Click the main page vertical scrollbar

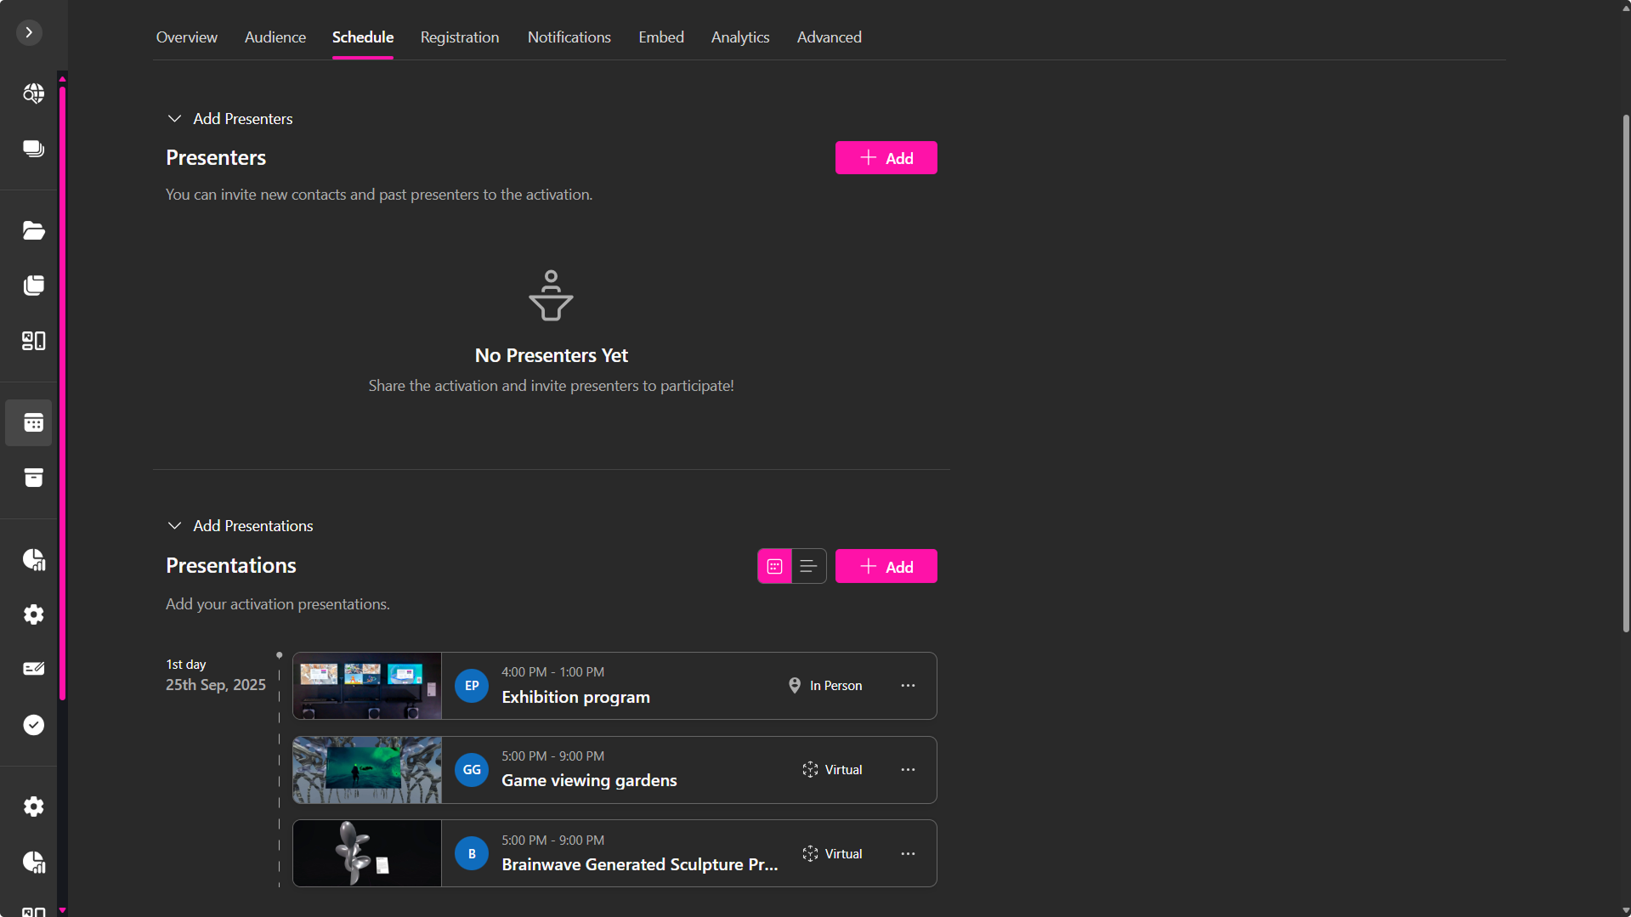click(1625, 374)
